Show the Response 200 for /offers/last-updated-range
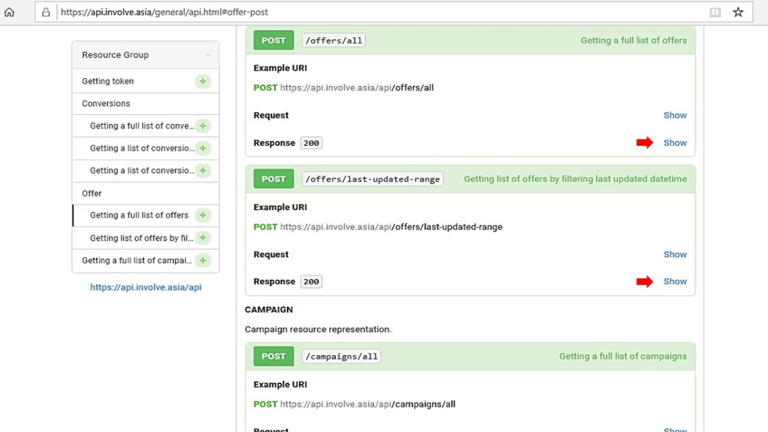The height and width of the screenshot is (432, 768). click(x=675, y=281)
